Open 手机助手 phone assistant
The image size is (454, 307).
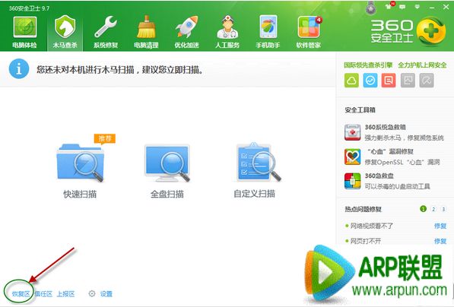tap(268, 33)
